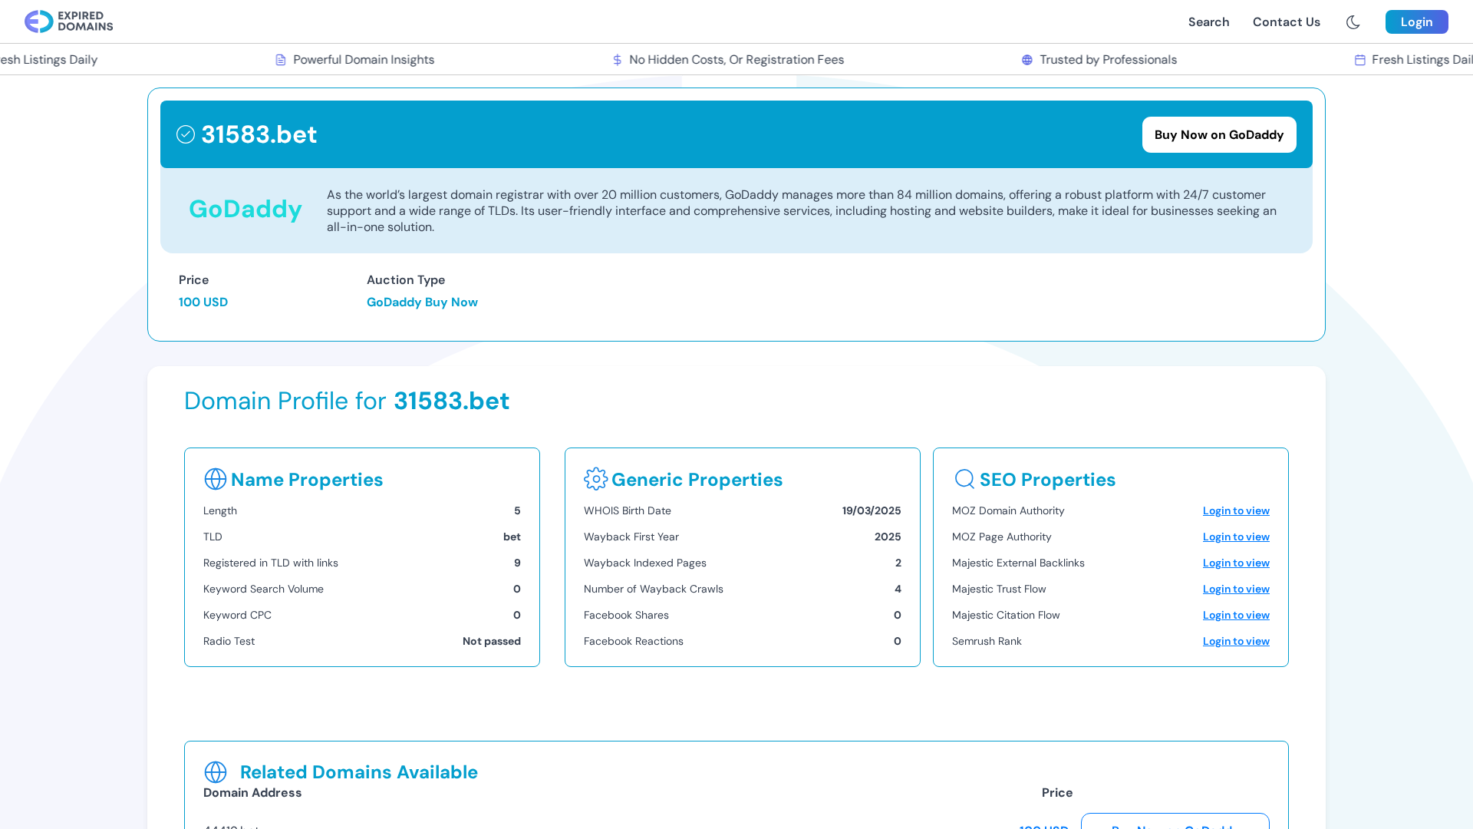Login to view MOZ Domain Authority
The height and width of the screenshot is (829, 1473).
pyautogui.click(x=1235, y=511)
